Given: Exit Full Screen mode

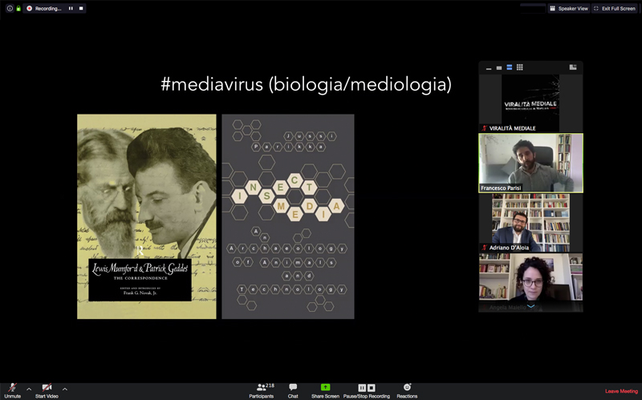Looking at the screenshot, I should point(615,8).
